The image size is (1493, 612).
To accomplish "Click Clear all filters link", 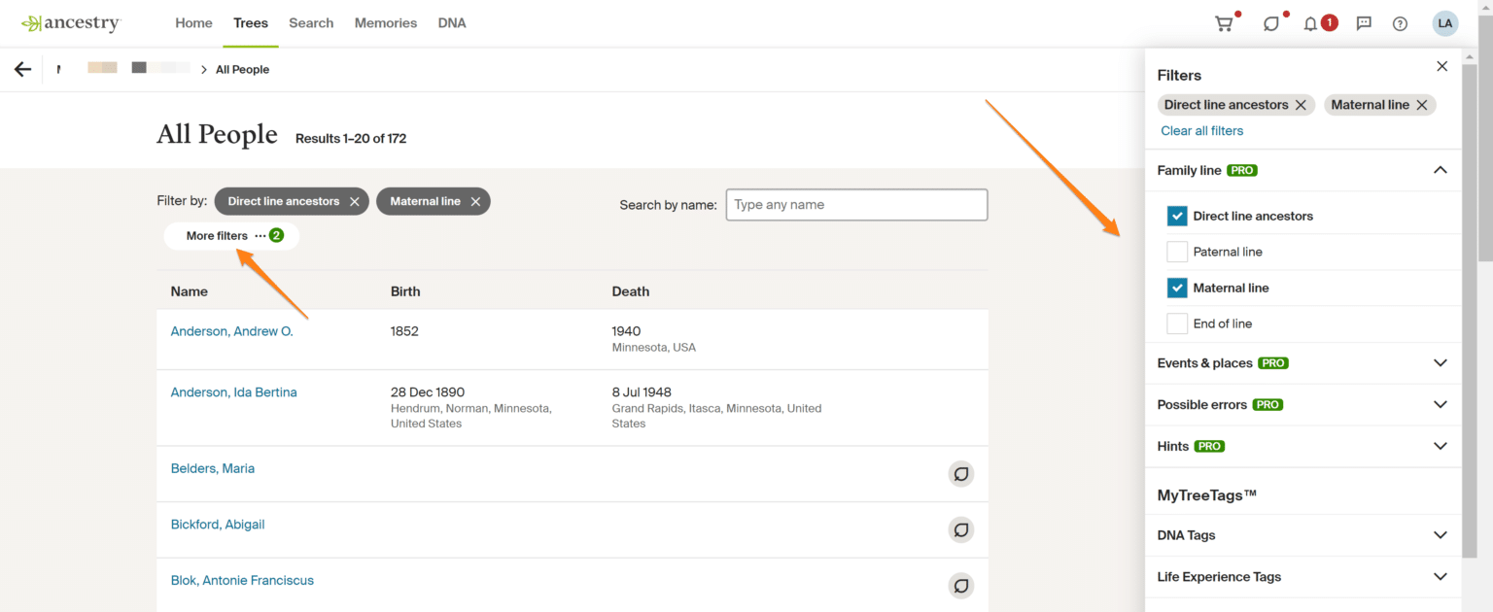I will pos(1201,131).
